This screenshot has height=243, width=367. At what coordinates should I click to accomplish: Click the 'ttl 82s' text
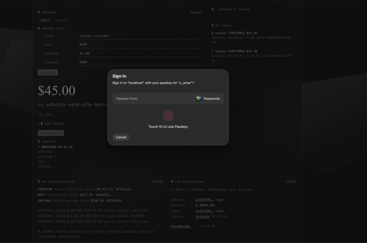coord(45,114)
